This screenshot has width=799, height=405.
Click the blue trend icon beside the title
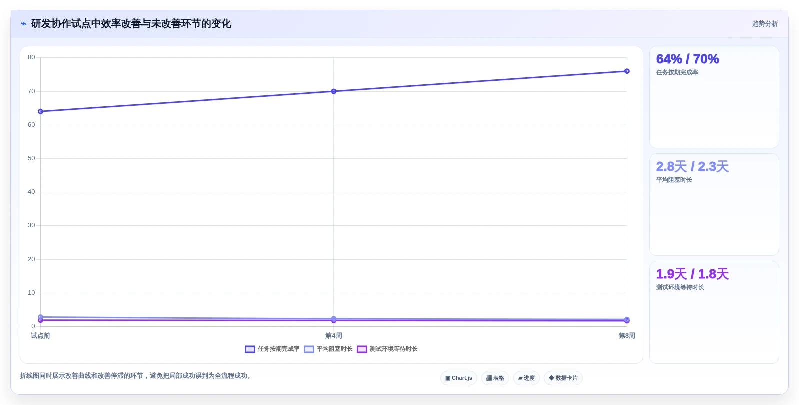point(24,24)
